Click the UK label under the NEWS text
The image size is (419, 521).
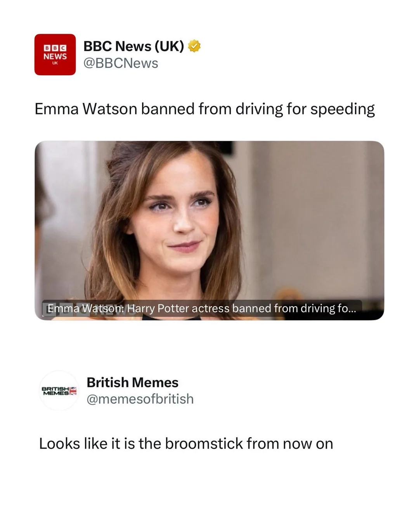(x=55, y=63)
